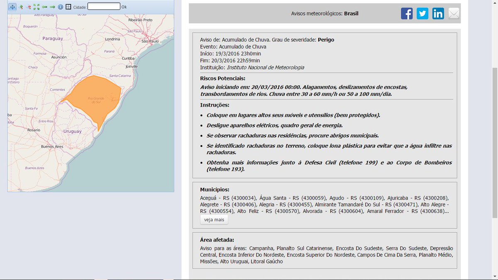Viewport: 498px width, 280px height.
Task: Zoom map to full extent
Action: click(x=37, y=7)
